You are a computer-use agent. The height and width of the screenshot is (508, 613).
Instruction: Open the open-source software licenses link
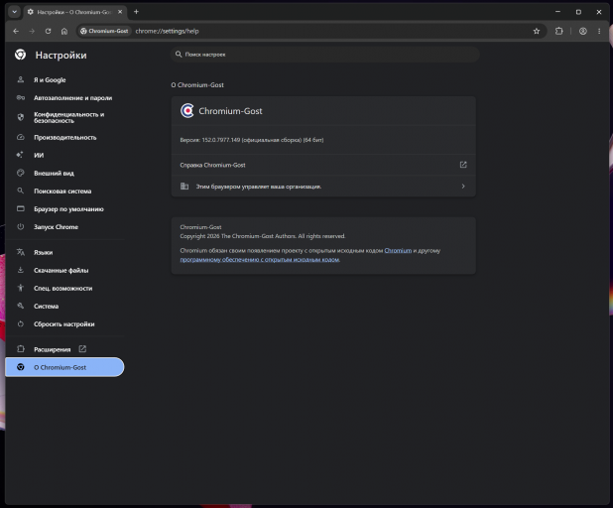click(260, 260)
